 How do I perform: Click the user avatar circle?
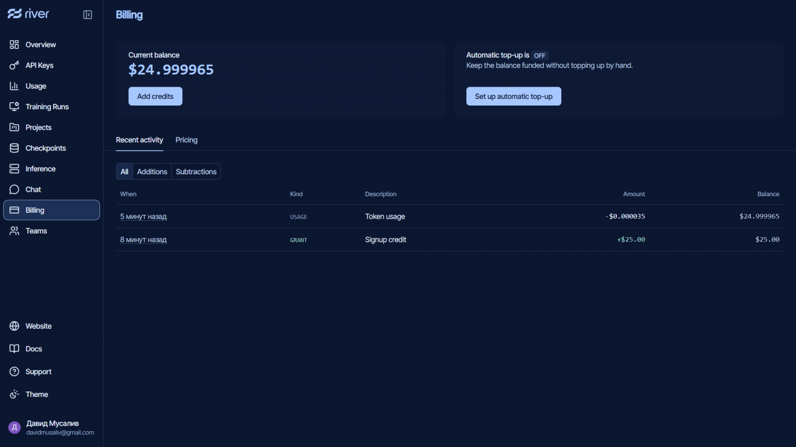point(14,428)
